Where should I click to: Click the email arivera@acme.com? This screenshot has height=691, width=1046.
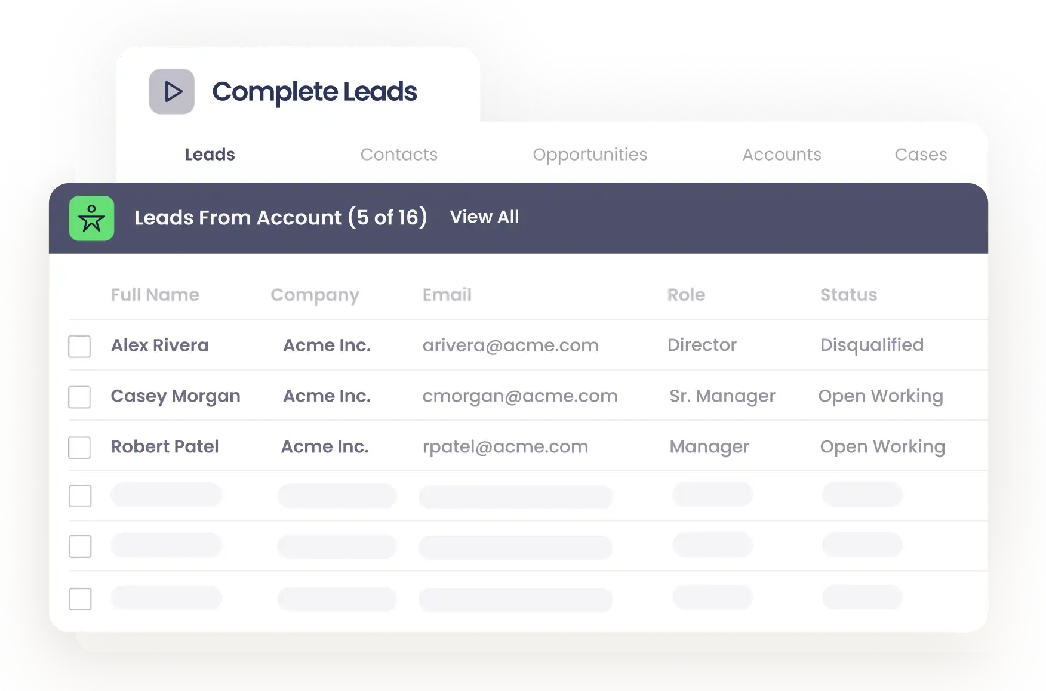pos(510,345)
